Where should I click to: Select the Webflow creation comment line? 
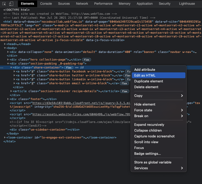point(60,14)
